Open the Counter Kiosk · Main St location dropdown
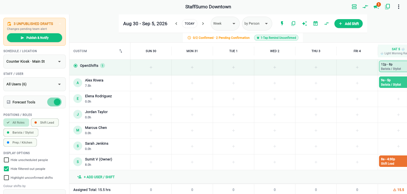 tap(34, 62)
